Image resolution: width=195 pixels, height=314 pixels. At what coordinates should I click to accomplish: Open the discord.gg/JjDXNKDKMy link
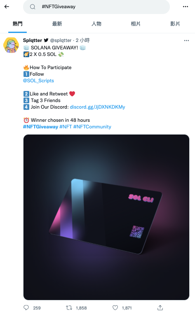click(97, 107)
